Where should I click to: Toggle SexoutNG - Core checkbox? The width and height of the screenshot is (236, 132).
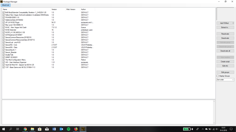3,45
